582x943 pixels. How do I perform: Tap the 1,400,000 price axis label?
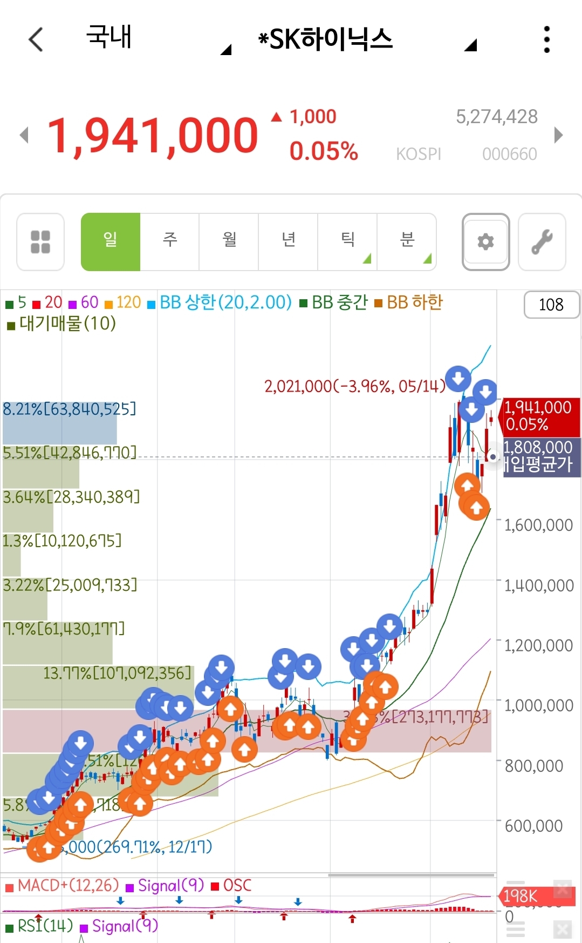pos(539,585)
